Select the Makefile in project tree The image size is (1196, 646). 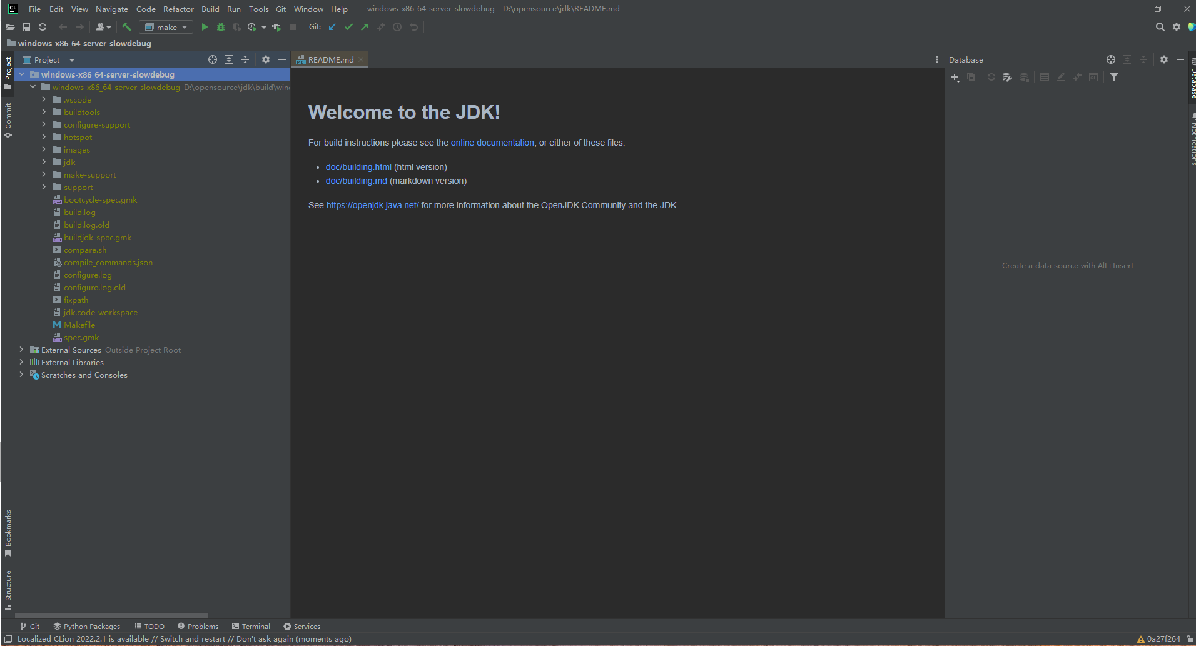pos(79,325)
